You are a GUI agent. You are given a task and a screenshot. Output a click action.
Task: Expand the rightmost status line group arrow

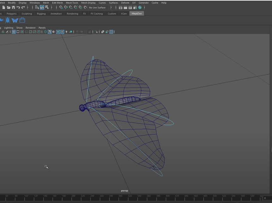[x=144, y=7]
